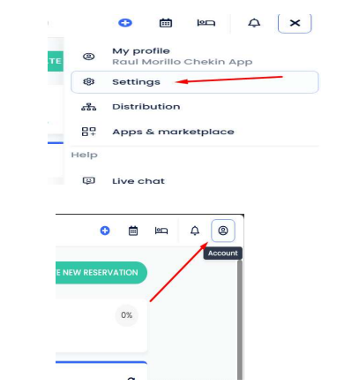The image size is (359, 386).
Task: Click the vertical scrollbar in lower screenshot
Action: (240, 320)
